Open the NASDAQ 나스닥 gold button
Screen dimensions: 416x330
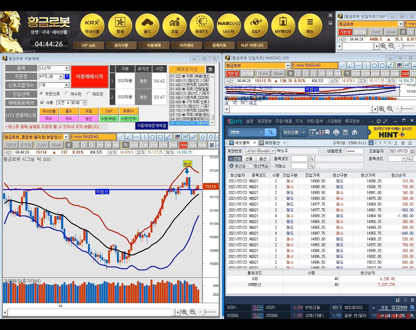(229, 26)
